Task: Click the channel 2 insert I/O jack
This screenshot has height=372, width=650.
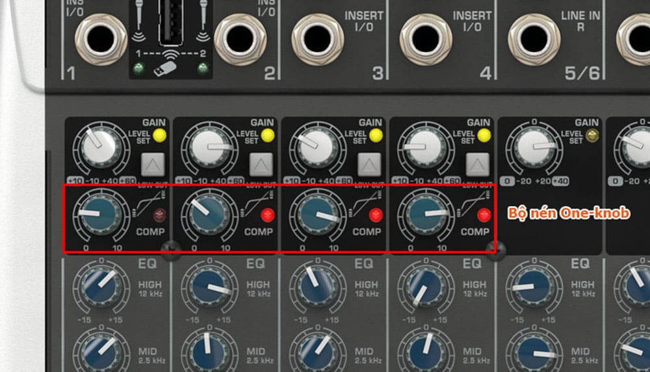Action: pos(240,40)
